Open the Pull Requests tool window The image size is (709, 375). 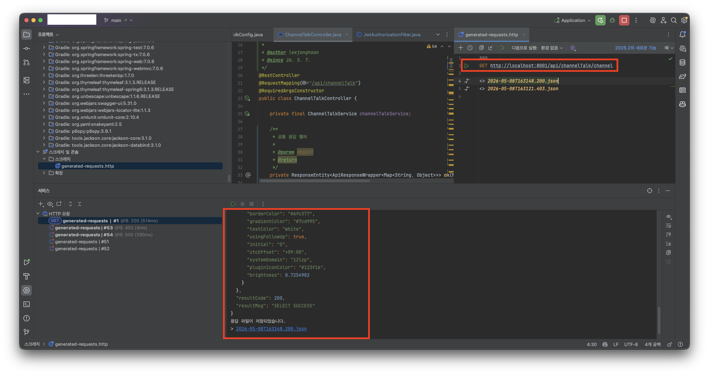(27, 62)
